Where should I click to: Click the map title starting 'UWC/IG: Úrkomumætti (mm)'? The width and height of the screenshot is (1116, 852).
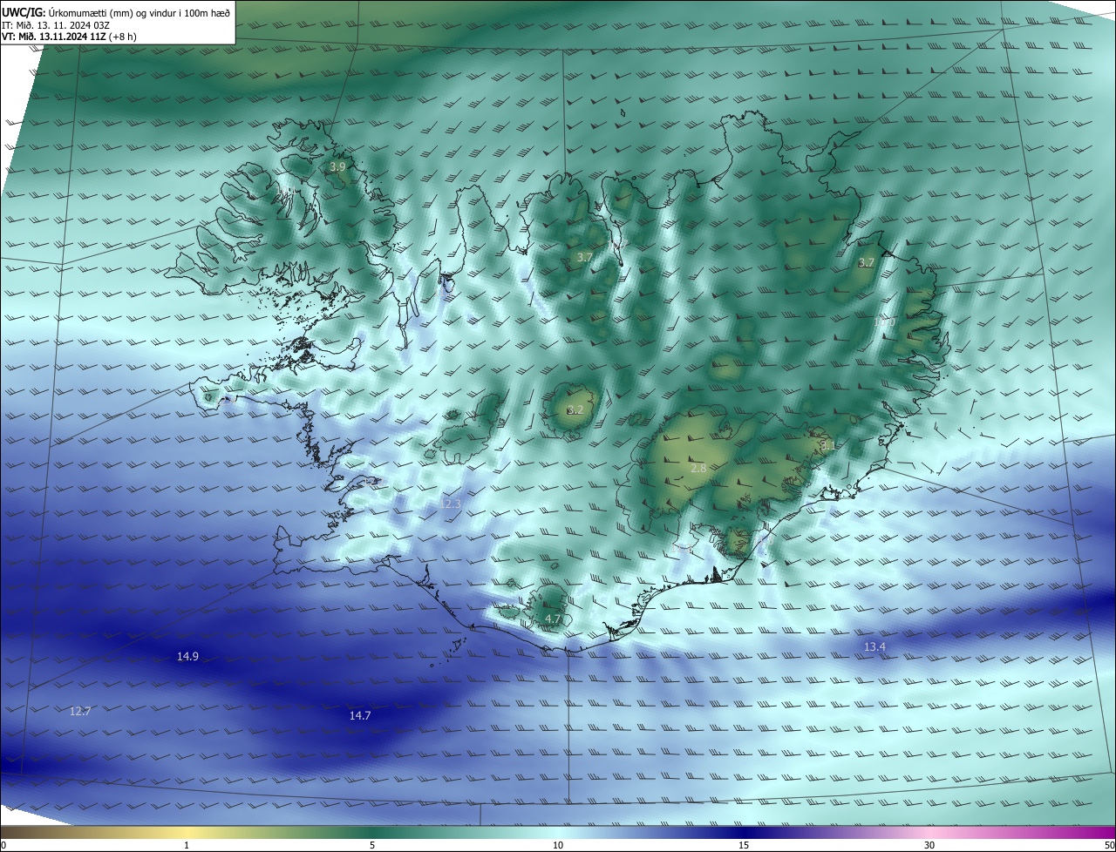tap(116, 12)
